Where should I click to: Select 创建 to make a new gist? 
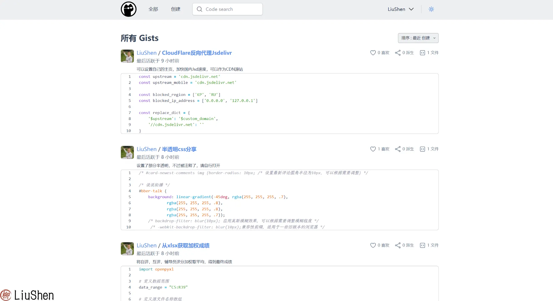pyautogui.click(x=176, y=9)
